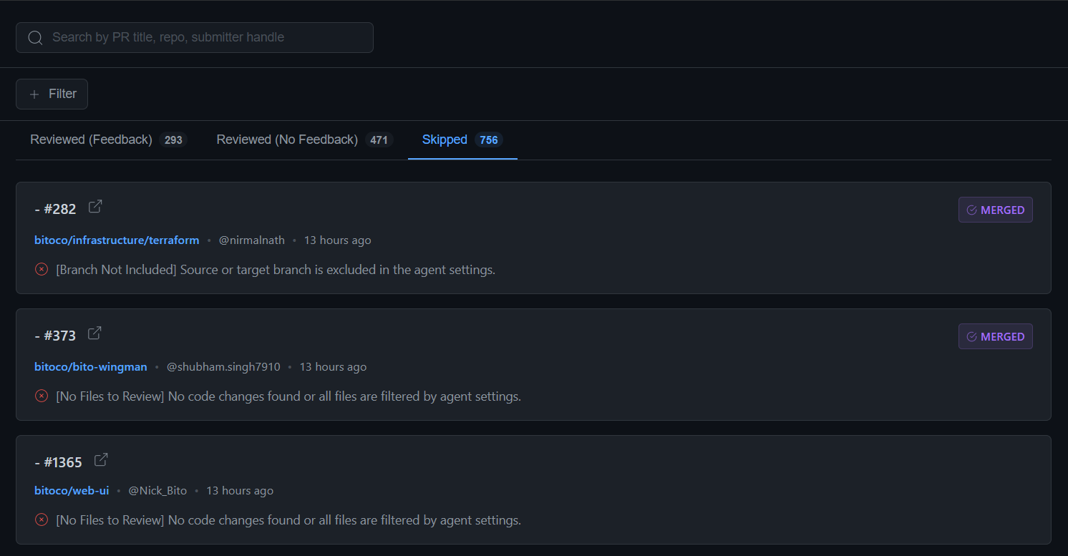Click the red error icon on PR #282
This screenshot has height=556, width=1068.
pos(42,270)
